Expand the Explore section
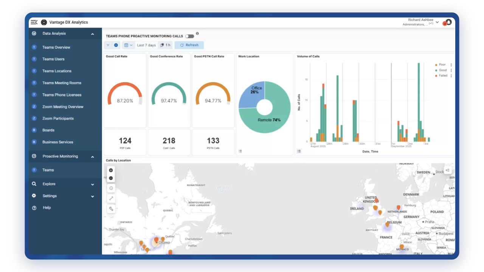The width and height of the screenshot is (484, 272). 93,184
